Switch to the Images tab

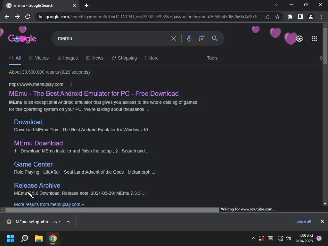[x=67, y=58]
